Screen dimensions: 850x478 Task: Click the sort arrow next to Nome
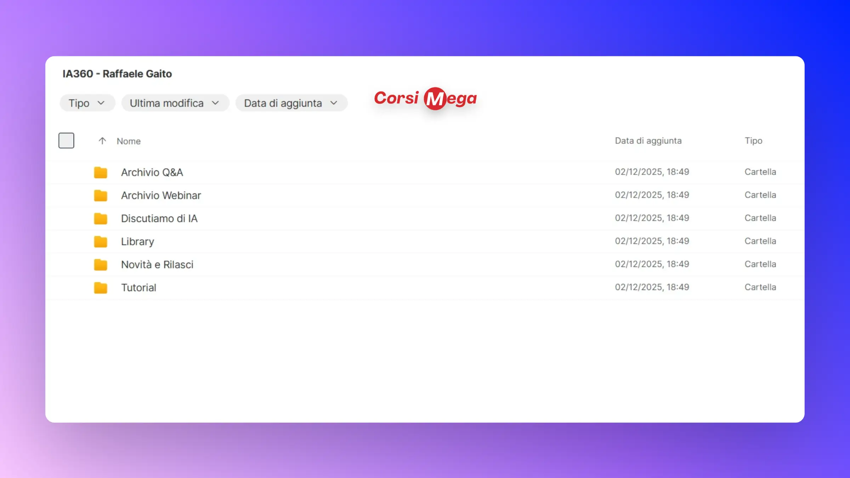click(x=102, y=141)
